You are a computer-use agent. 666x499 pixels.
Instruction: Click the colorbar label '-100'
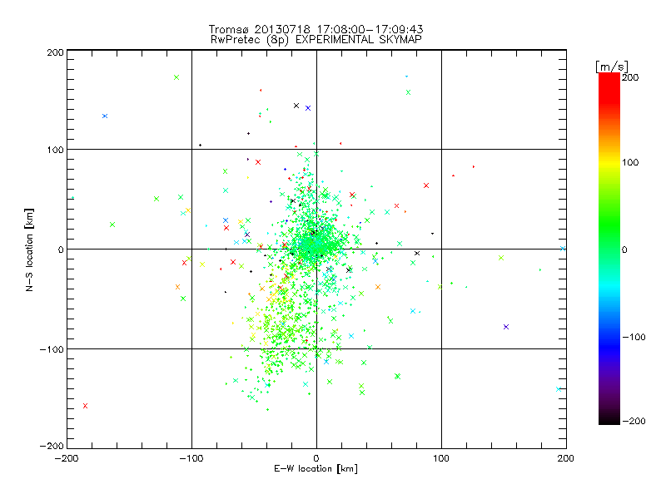coord(634,337)
